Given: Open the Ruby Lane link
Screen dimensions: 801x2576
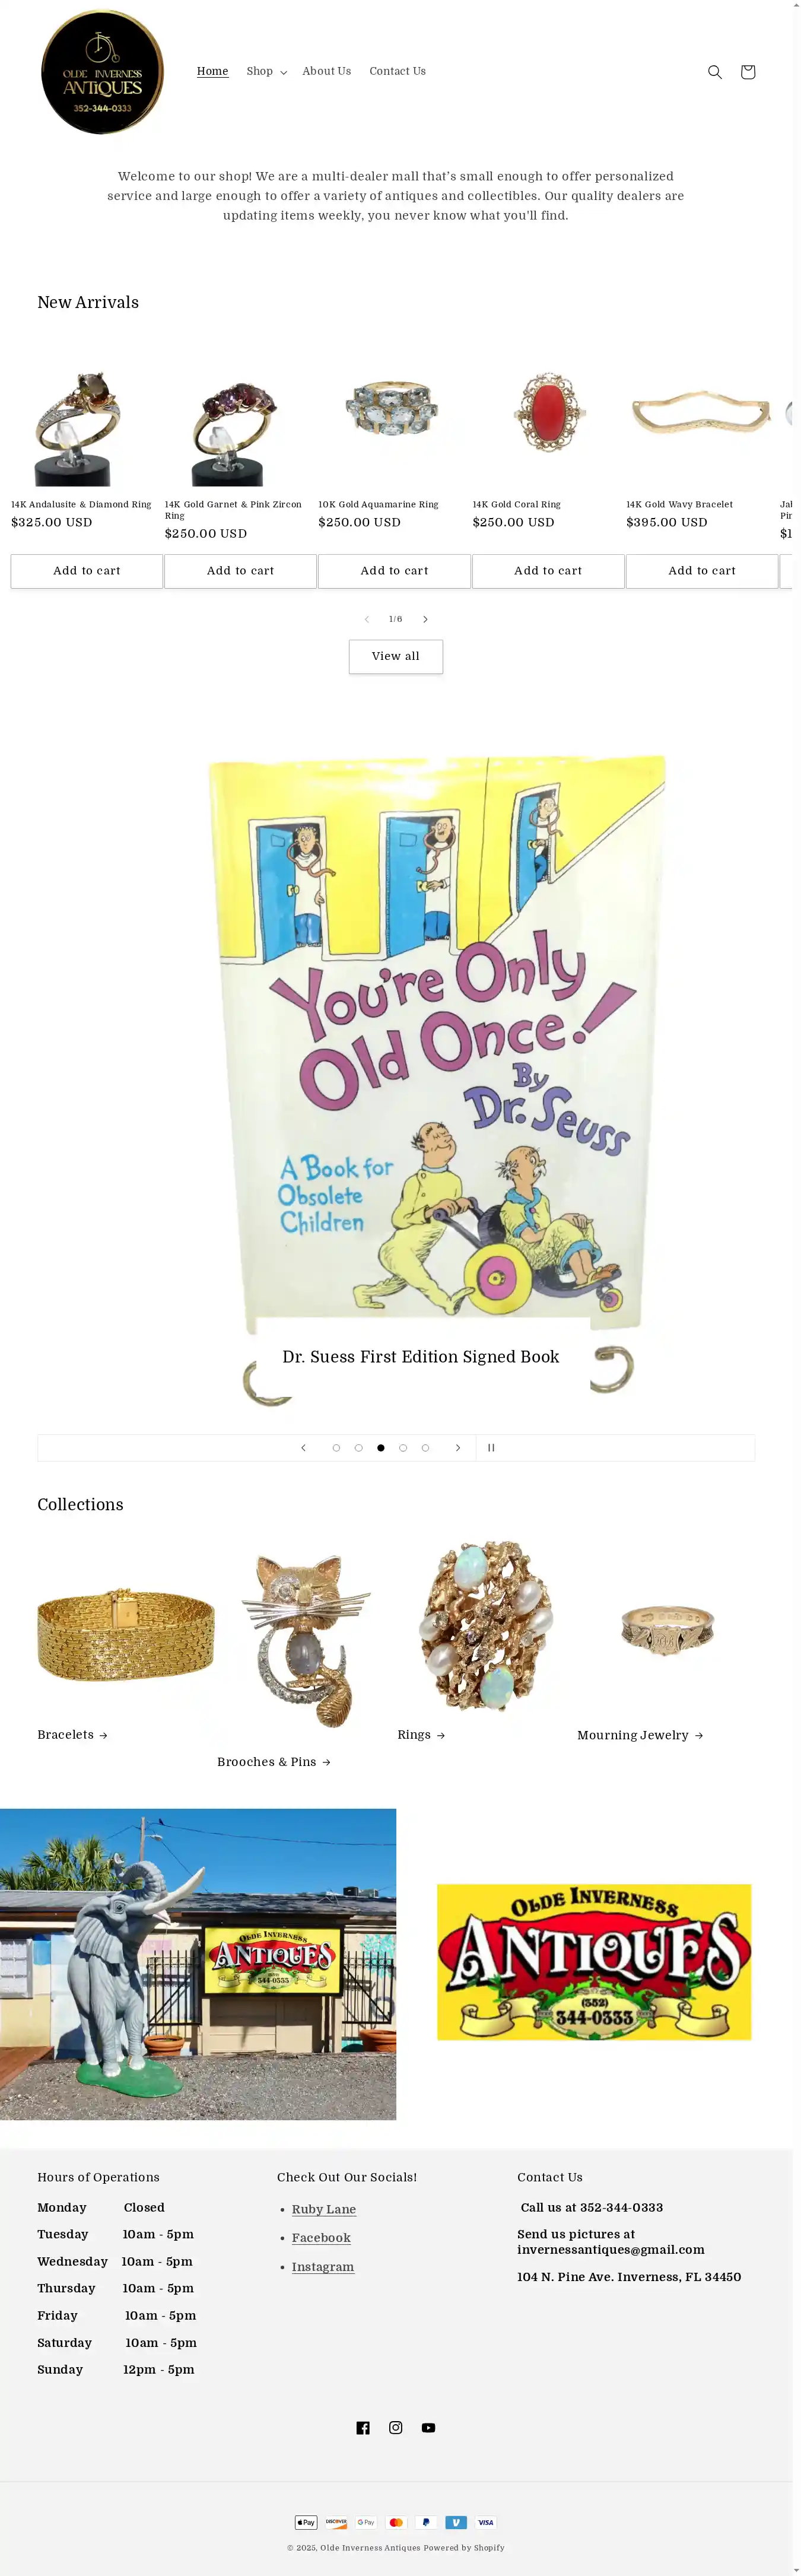Looking at the screenshot, I should 324,2208.
